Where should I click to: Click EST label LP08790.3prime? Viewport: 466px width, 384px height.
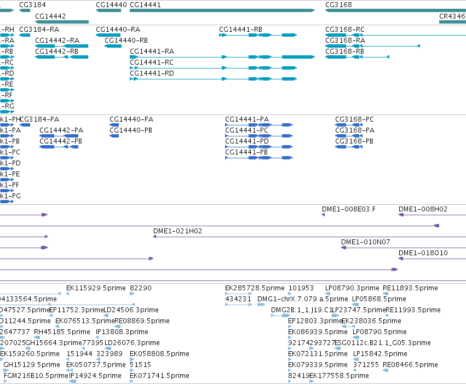[352, 288]
